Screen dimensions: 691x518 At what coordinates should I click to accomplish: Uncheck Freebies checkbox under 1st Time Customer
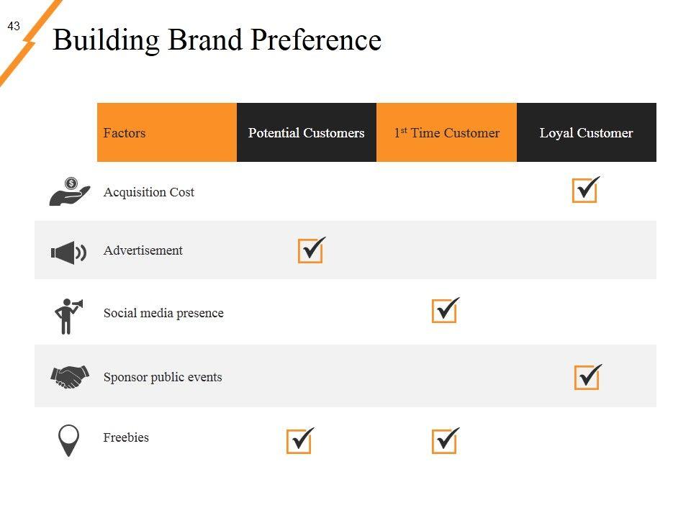[444, 441]
